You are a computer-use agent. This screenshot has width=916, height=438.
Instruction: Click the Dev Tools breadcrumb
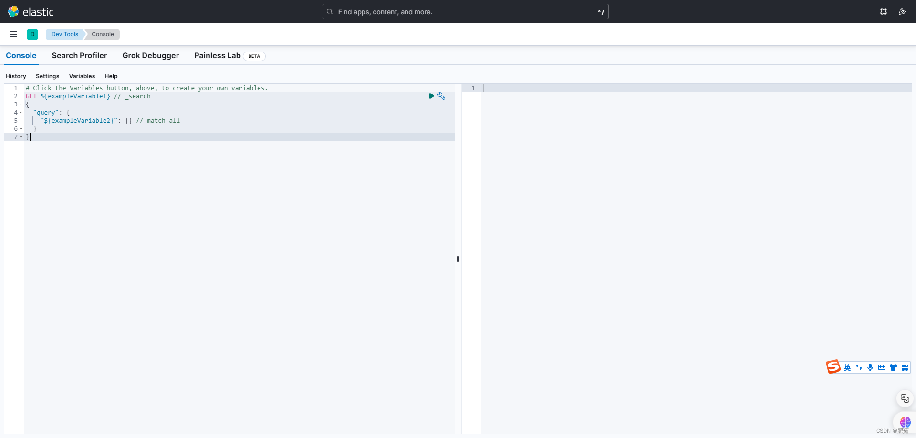(x=65, y=34)
